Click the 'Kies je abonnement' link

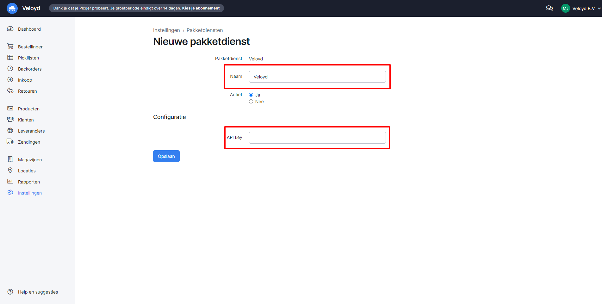click(x=201, y=8)
